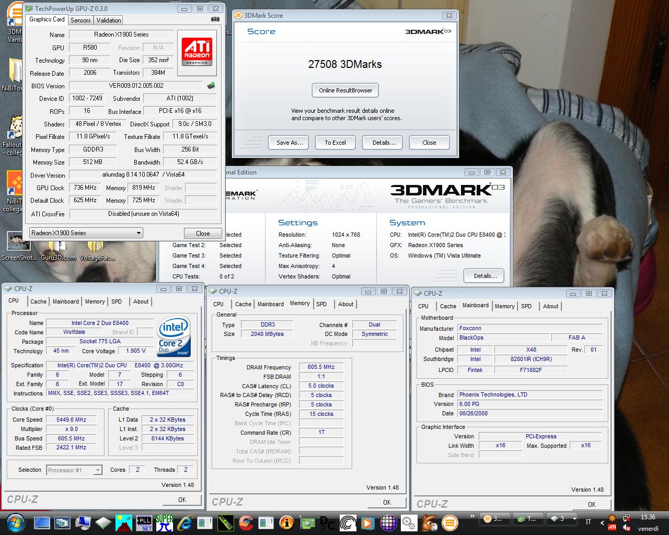The width and height of the screenshot is (669, 535).
Task: Click the black-white spiral quick launch icon
Action: (348, 522)
